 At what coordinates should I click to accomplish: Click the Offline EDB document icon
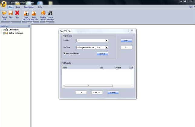coord(7,30)
